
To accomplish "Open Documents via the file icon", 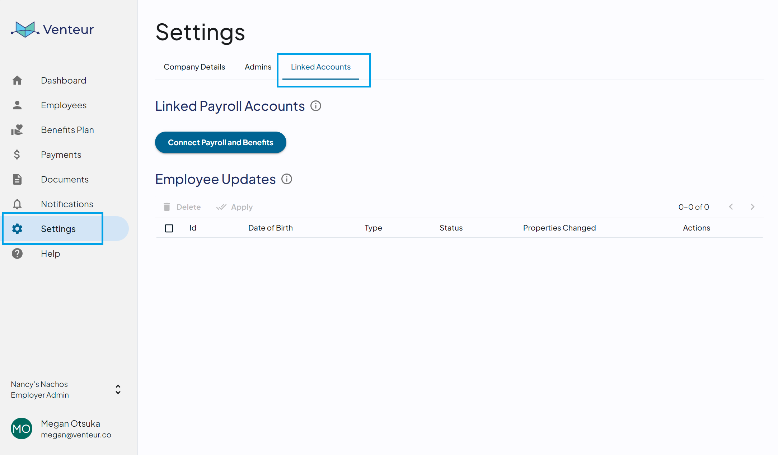I will (x=17, y=179).
